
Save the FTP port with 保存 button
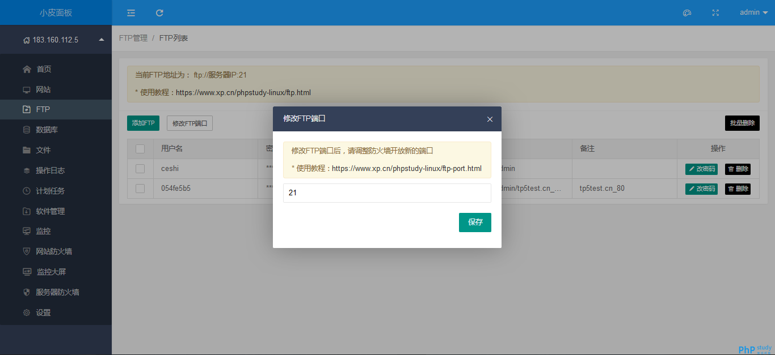point(475,223)
